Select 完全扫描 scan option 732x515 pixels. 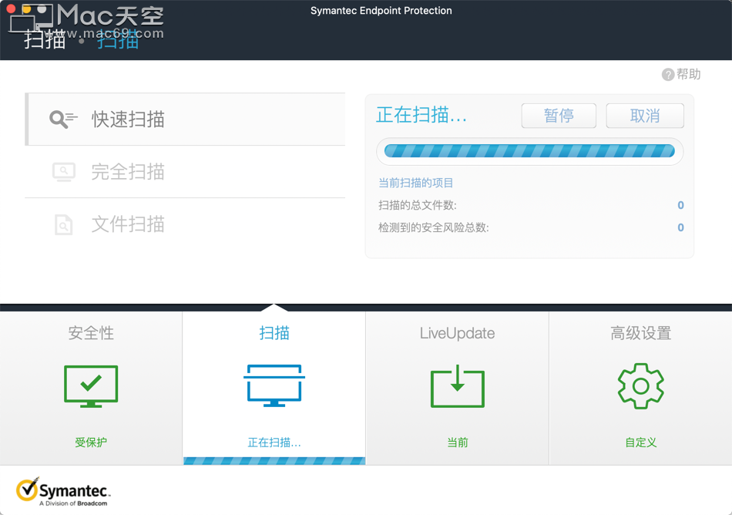[186, 172]
